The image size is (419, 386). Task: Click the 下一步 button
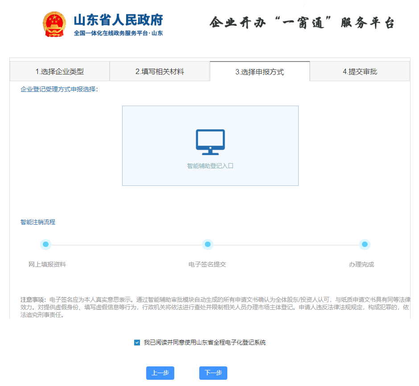(213, 373)
